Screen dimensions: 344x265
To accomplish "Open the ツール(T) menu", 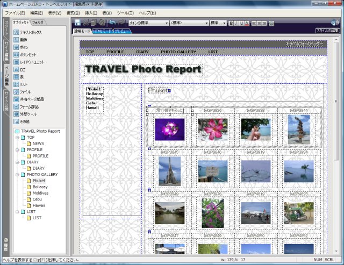I will point(125,13).
